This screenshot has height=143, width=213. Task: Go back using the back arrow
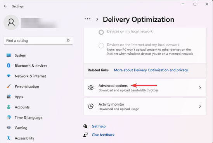coord(5,6)
